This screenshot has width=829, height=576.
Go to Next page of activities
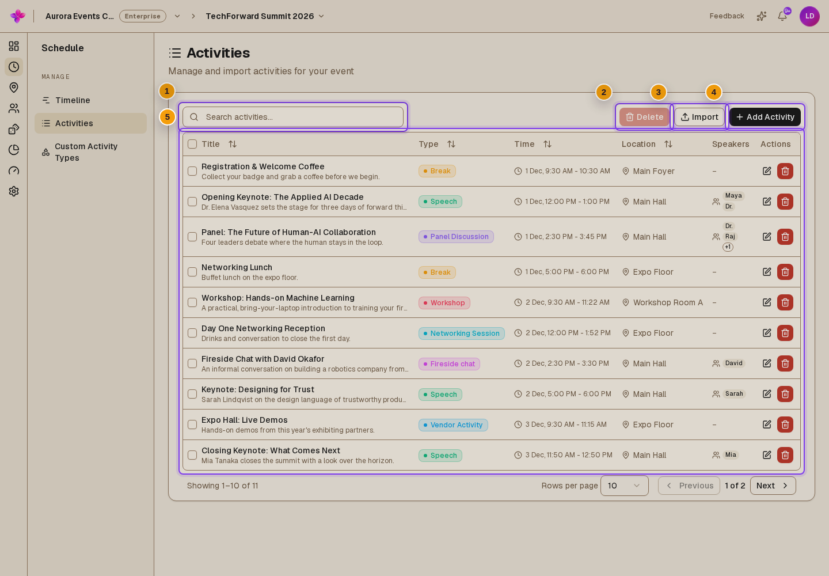click(x=773, y=486)
